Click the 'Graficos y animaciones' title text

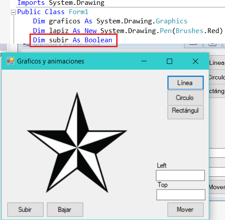pyautogui.click(x=51, y=61)
